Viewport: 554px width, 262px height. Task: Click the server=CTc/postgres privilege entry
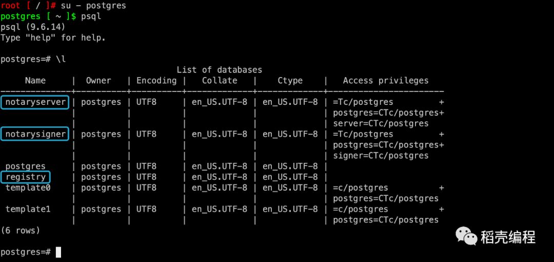(x=381, y=124)
